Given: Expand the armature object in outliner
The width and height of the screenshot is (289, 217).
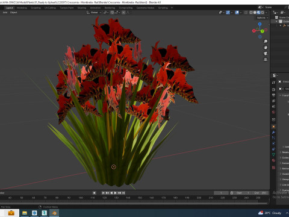Looking at the screenshot, I should (281, 25).
